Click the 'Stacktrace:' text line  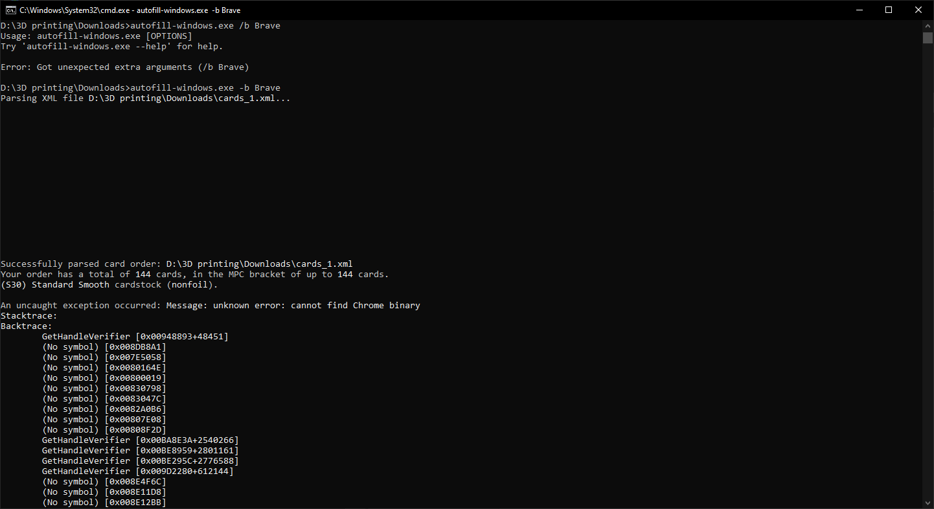27,315
